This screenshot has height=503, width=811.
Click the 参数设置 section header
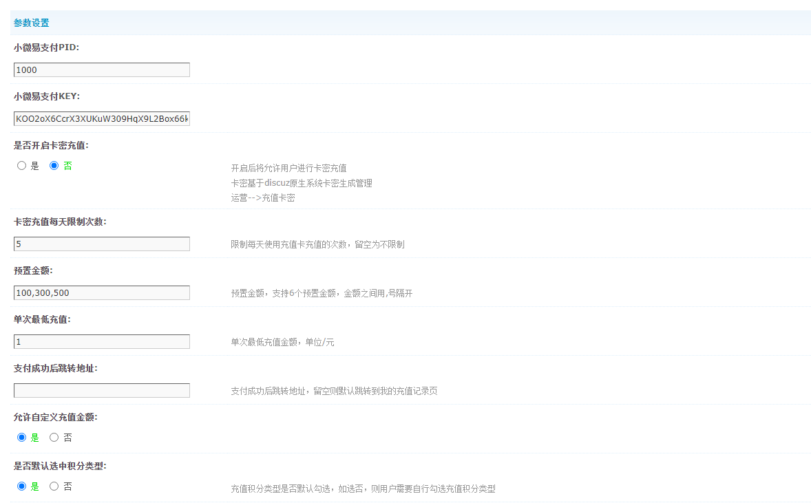(32, 23)
